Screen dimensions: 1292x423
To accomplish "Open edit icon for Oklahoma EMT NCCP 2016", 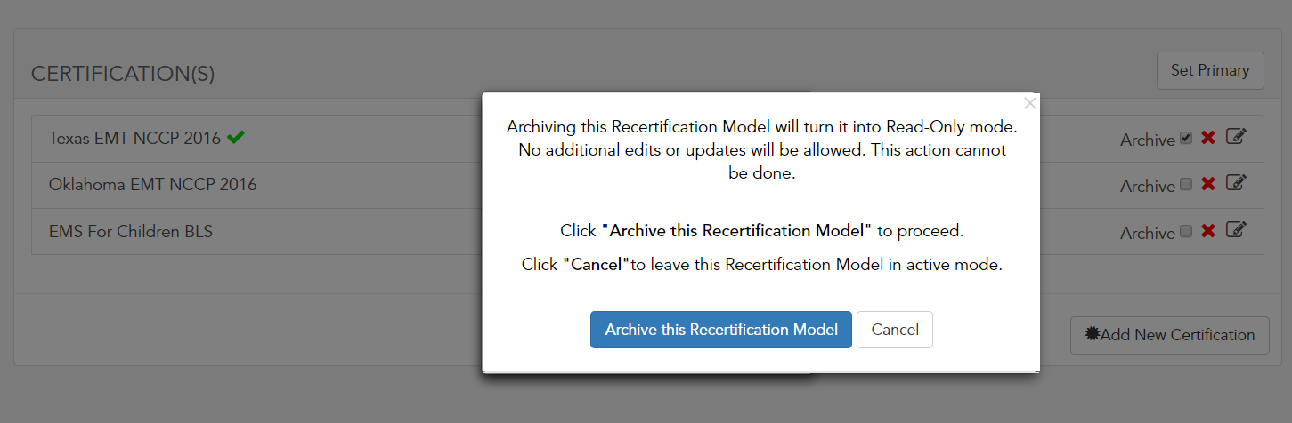I will 1236,183.
